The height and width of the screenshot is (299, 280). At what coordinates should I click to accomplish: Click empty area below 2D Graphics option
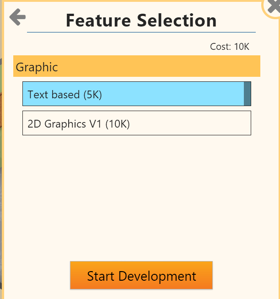pos(136,192)
